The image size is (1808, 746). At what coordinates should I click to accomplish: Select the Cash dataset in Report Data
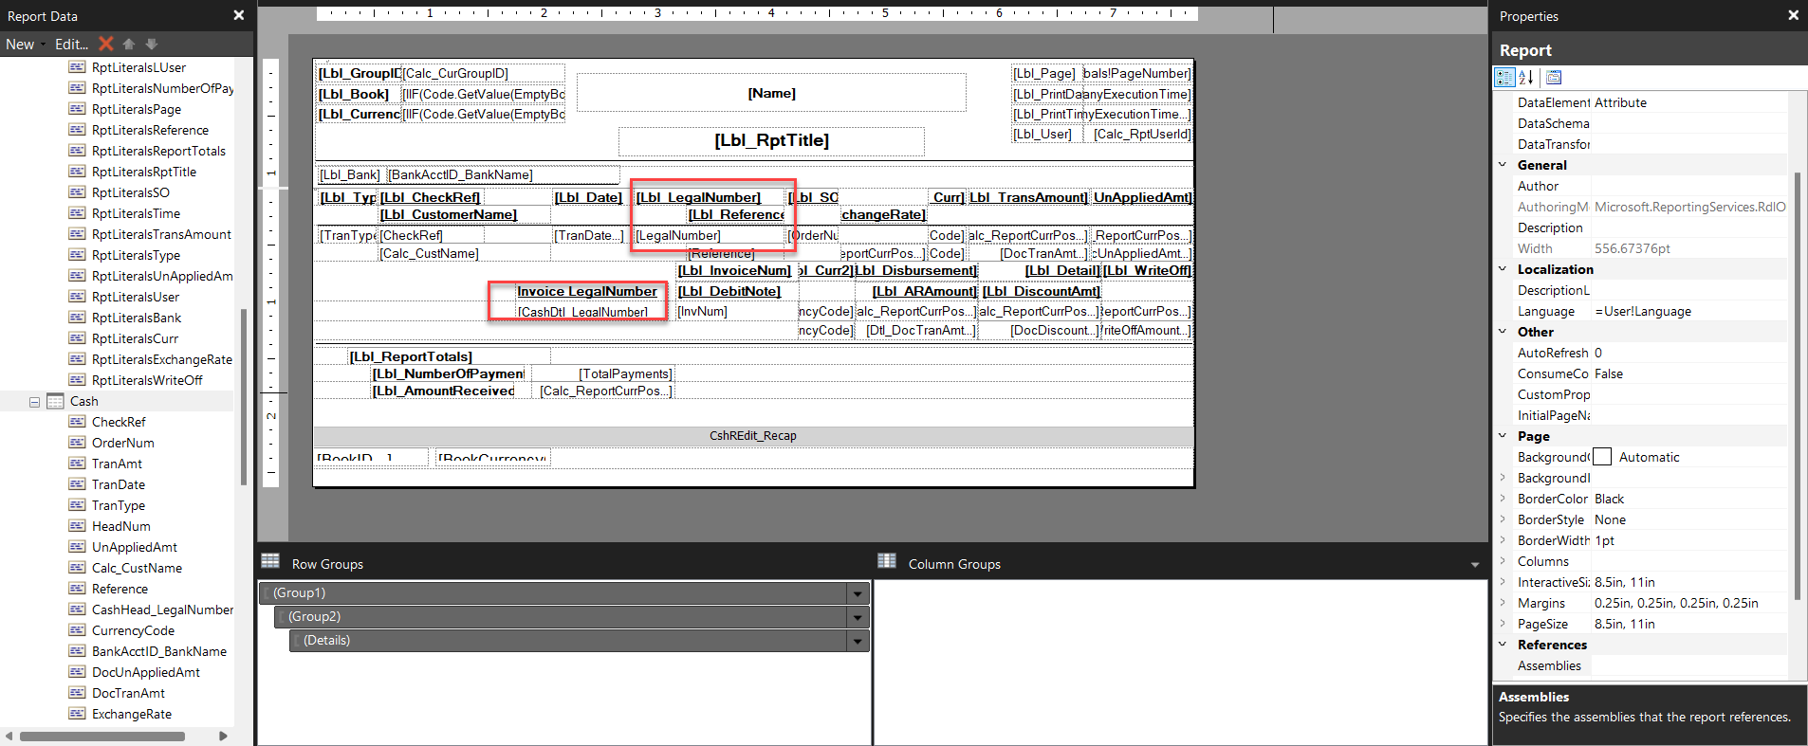point(84,401)
